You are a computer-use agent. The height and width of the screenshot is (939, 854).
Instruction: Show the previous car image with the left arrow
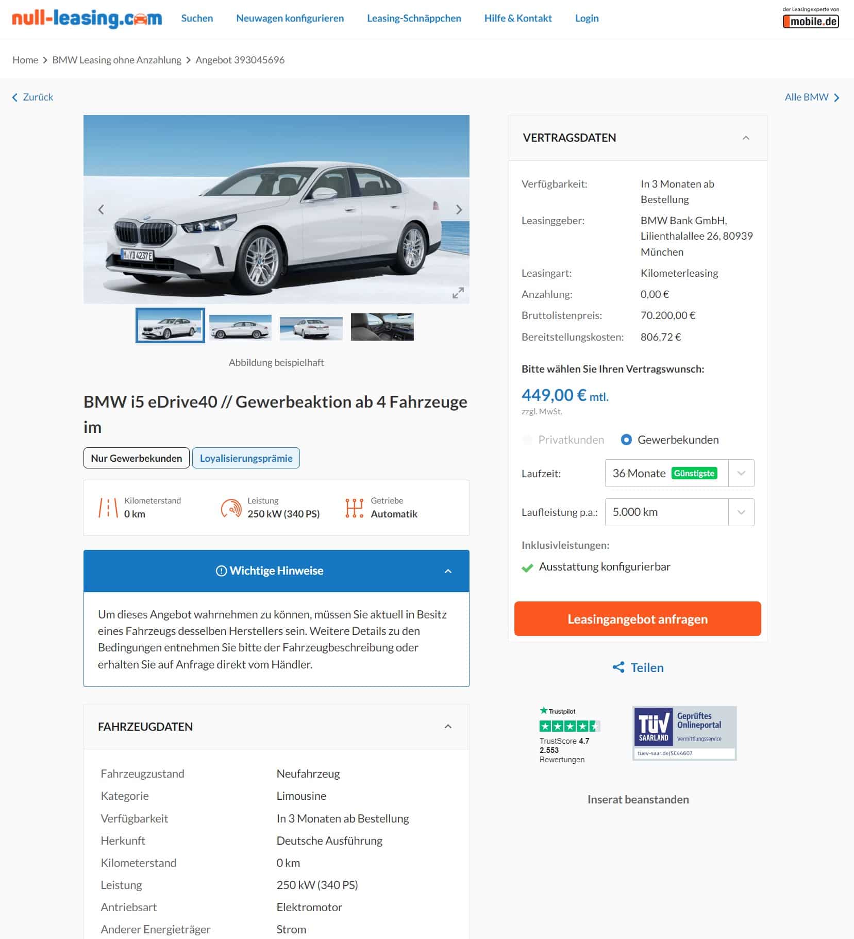[101, 210]
